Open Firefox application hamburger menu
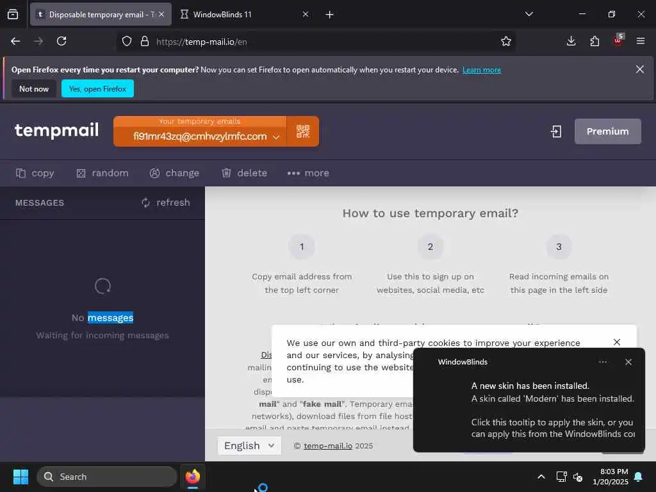 click(641, 41)
